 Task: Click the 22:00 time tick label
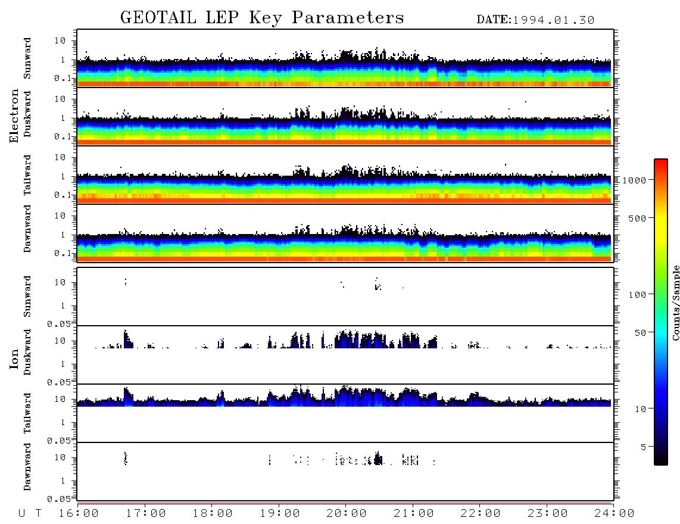click(x=481, y=514)
